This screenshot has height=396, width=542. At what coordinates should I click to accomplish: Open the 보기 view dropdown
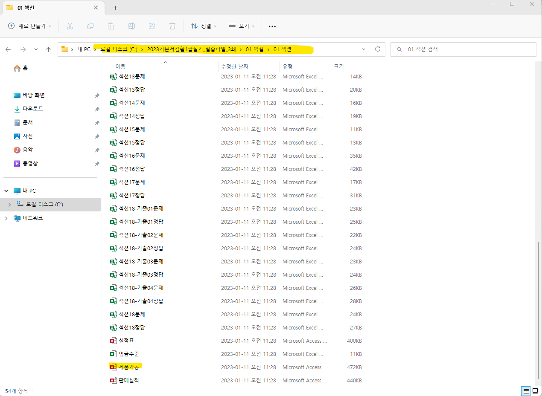[242, 26]
